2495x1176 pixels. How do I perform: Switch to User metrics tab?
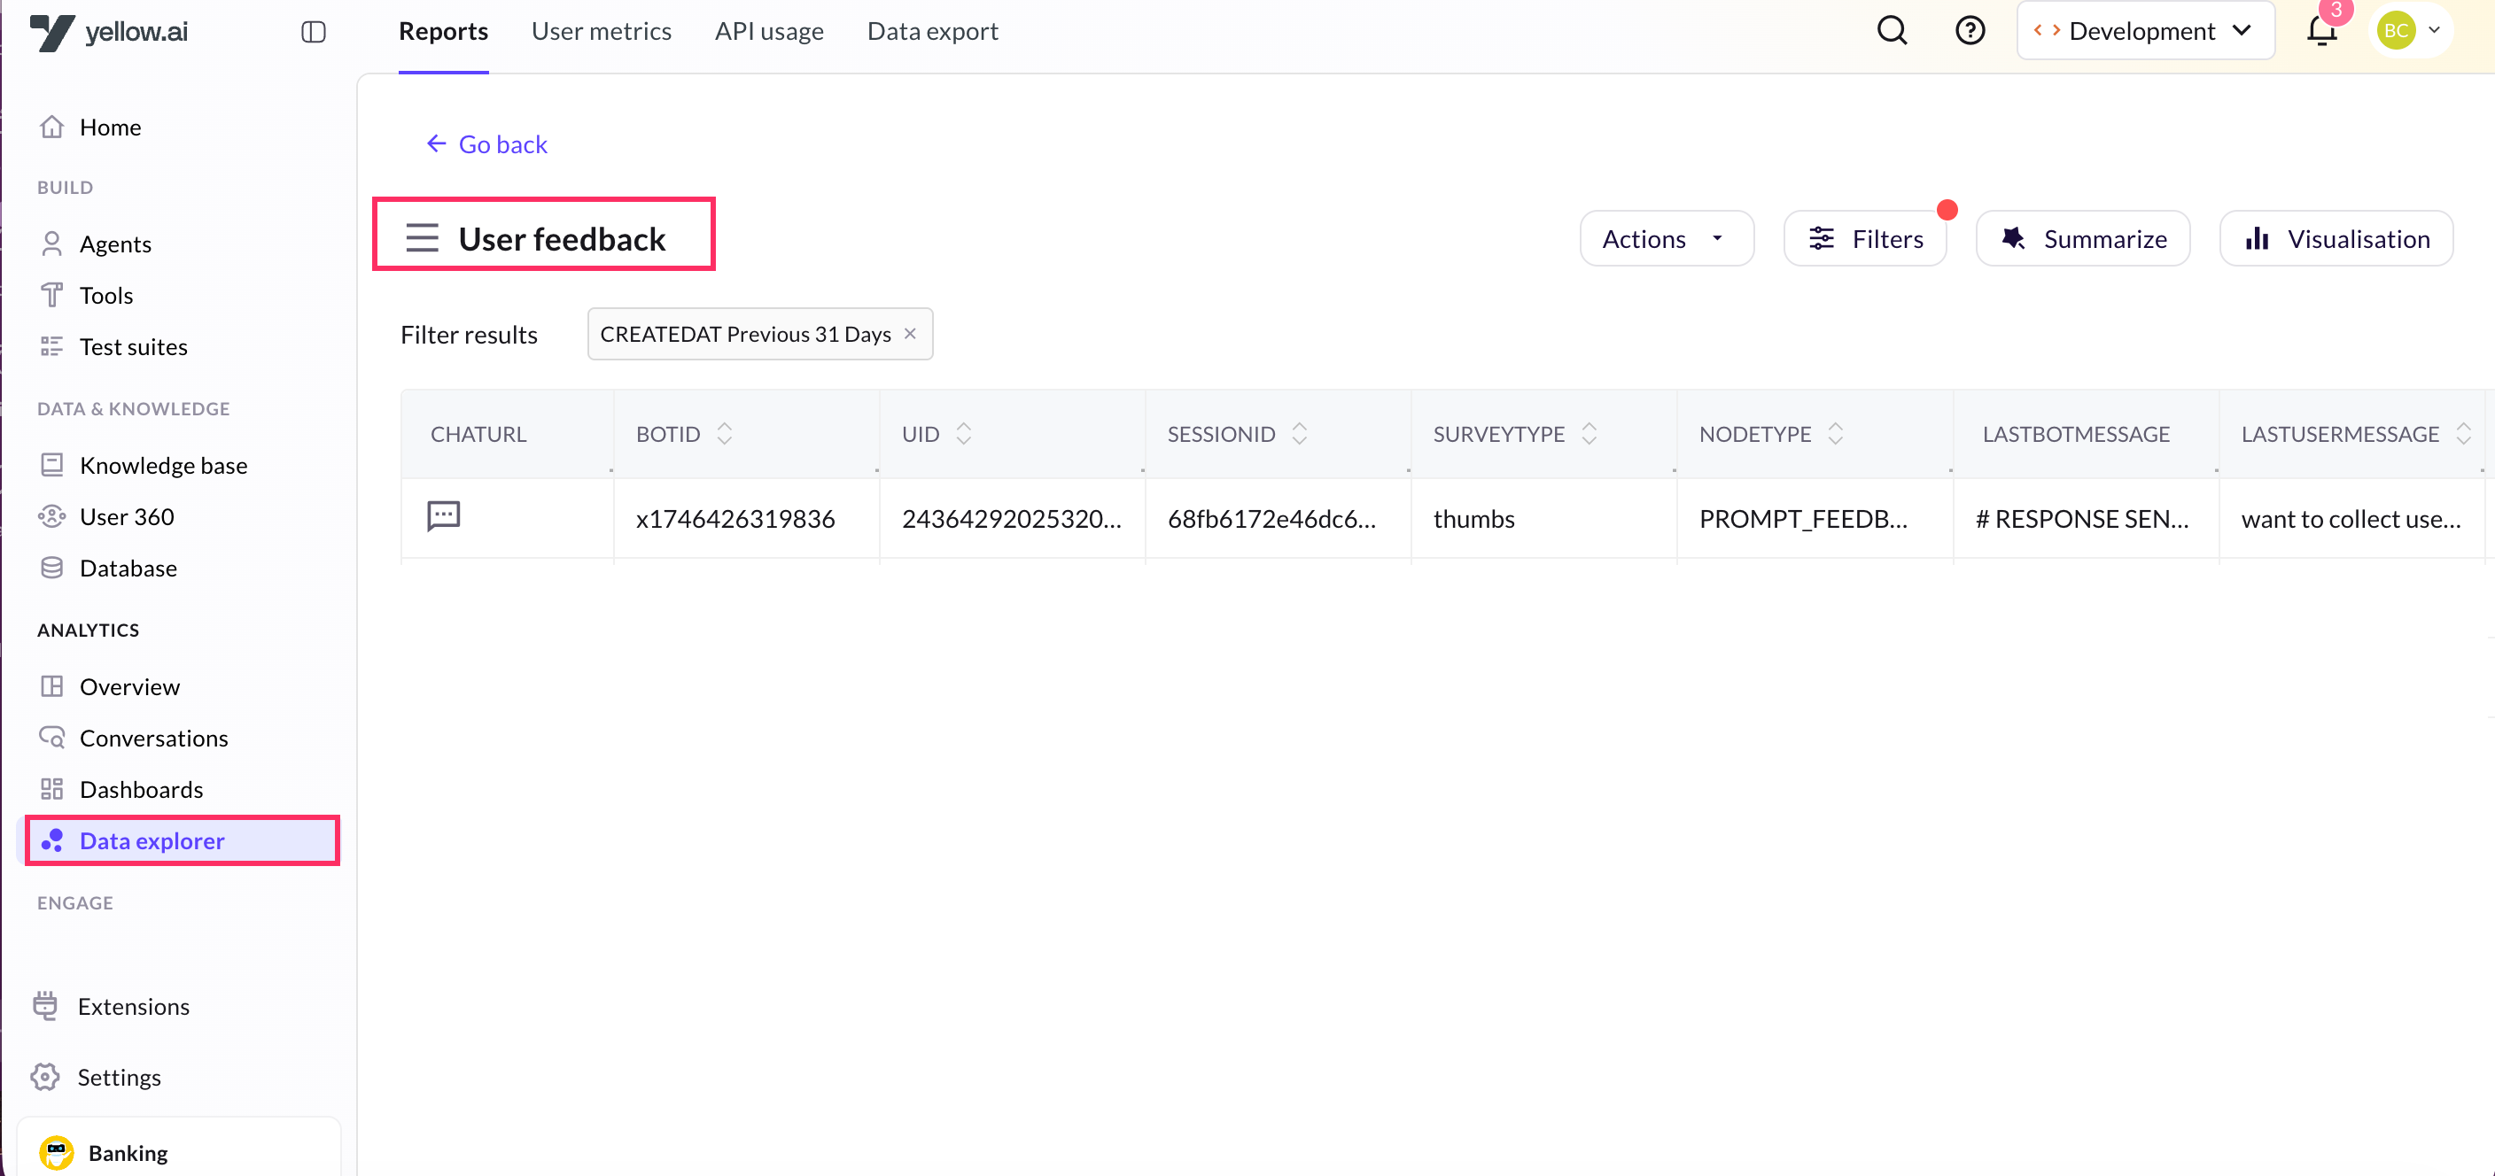(x=601, y=31)
